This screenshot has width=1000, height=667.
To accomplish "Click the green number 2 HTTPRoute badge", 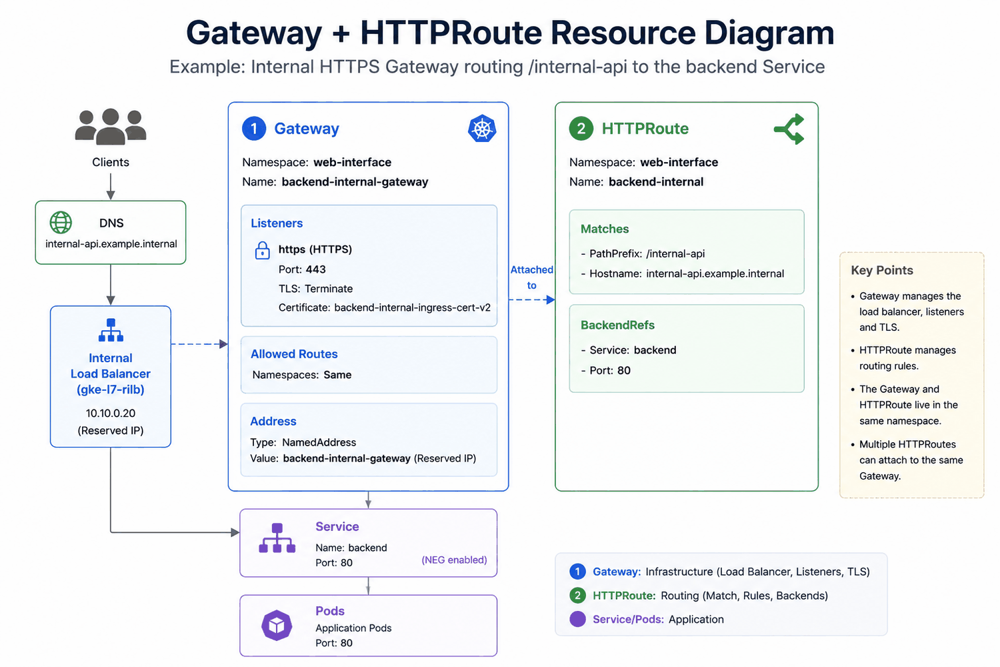I will click(x=581, y=128).
